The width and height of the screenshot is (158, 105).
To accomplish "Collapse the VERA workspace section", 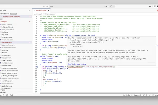I will coord(2,19).
